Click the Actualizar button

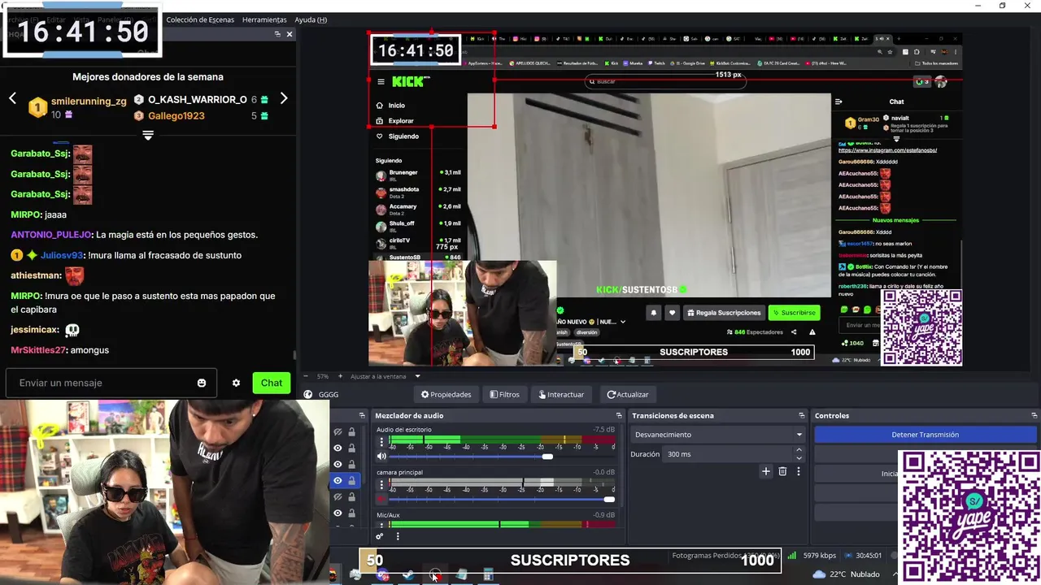(x=628, y=394)
